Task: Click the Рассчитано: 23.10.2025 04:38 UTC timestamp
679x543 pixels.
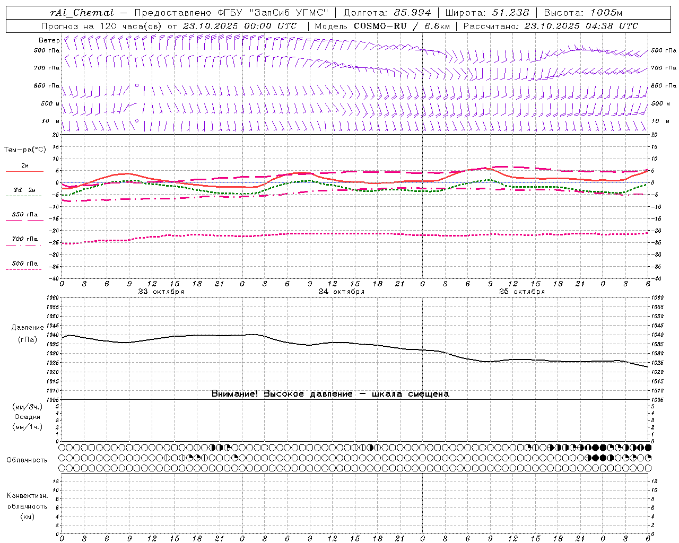Action: pos(551,26)
